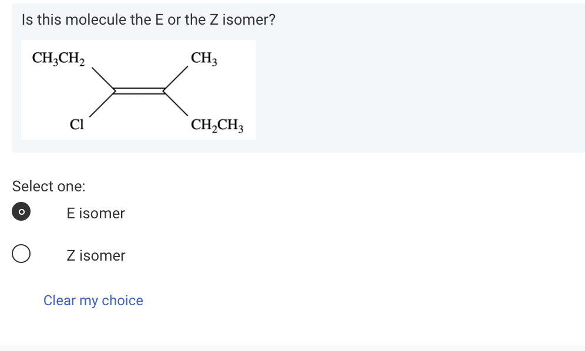This screenshot has height=351, width=585.
Task: Click the CH3 group on the molecule
Action: click(203, 58)
